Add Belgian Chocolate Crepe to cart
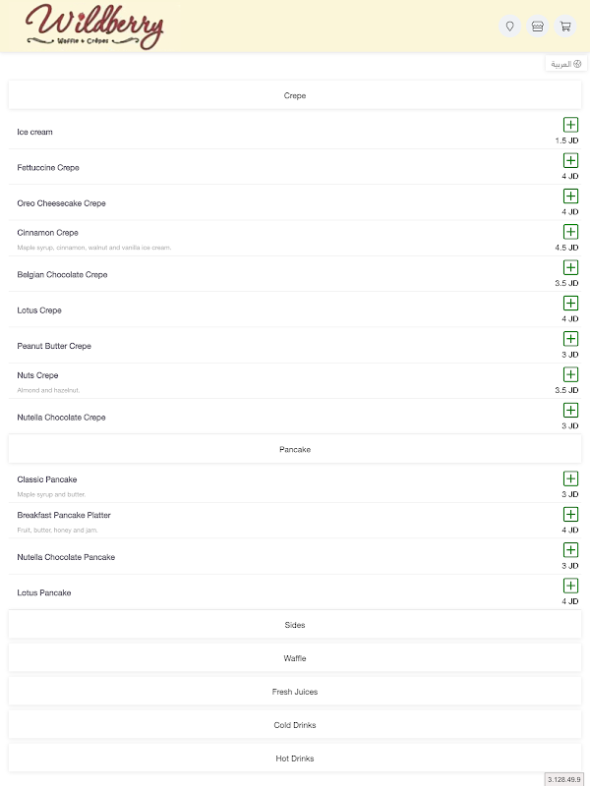590x786 pixels. (x=570, y=267)
